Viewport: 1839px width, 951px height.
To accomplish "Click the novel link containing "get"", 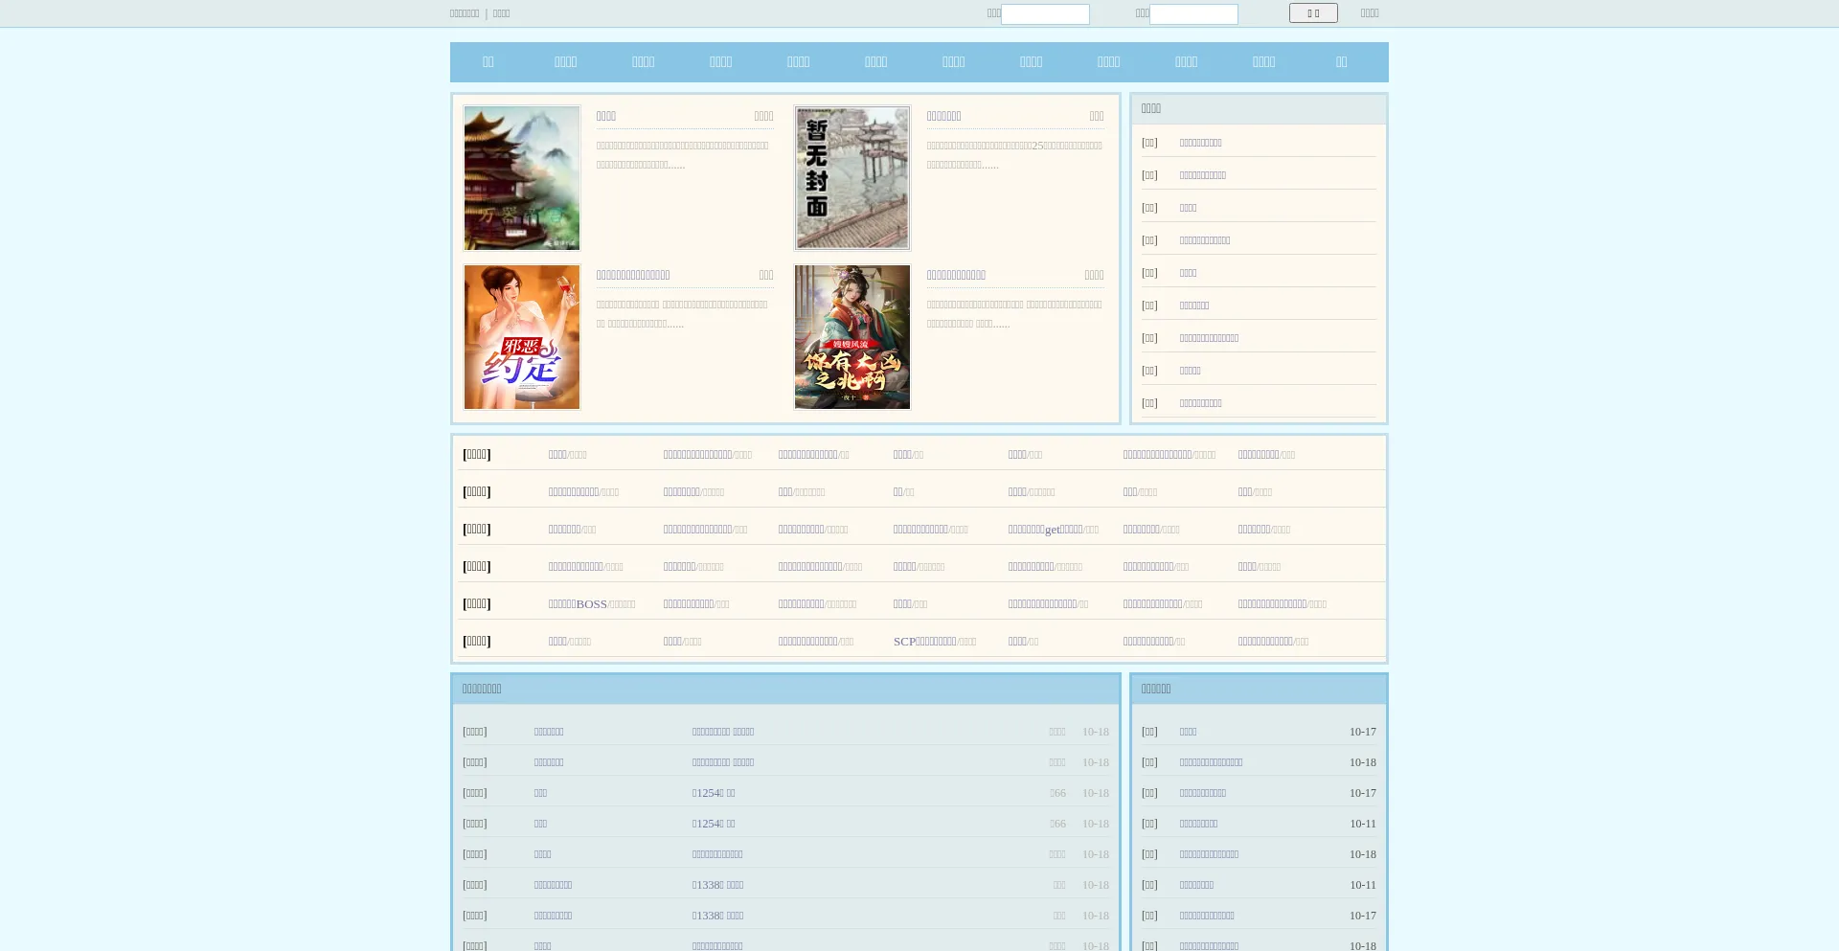I will tap(1045, 530).
